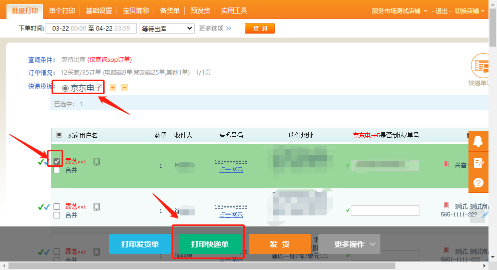Click the scroll-down arrow of vertical scrollbar
Image resolution: width=497 pixels, height=270 pixels.
click(493, 257)
